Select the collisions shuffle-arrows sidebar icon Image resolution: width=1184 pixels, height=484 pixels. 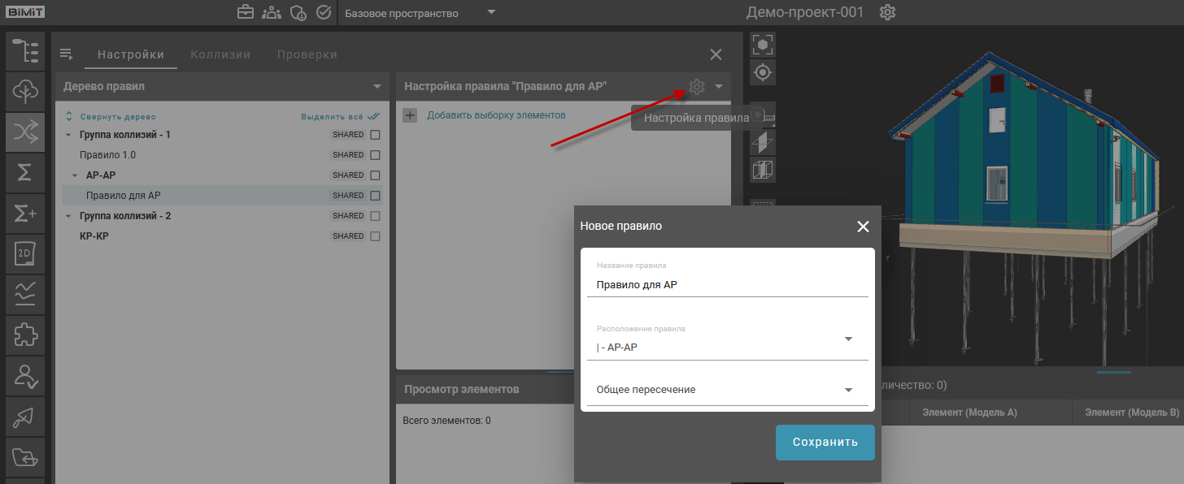[x=25, y=132]
